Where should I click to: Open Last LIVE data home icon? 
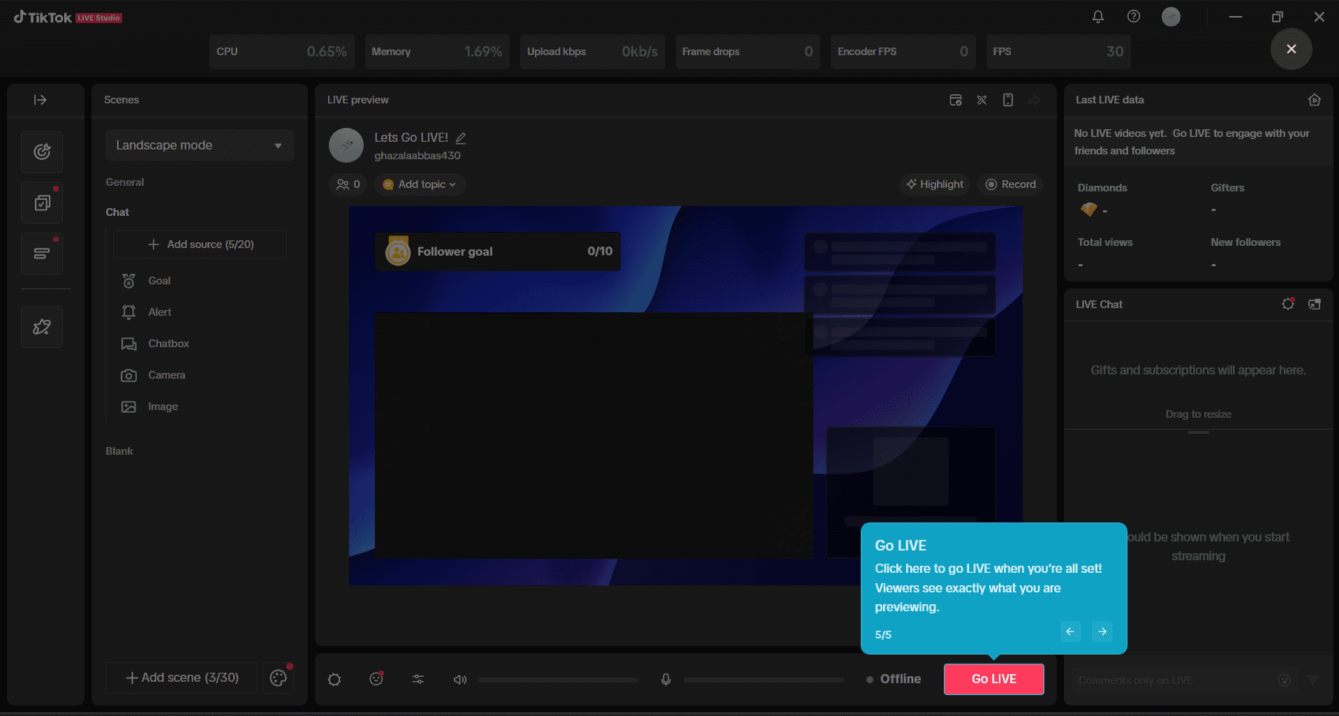coord(1314,100)
